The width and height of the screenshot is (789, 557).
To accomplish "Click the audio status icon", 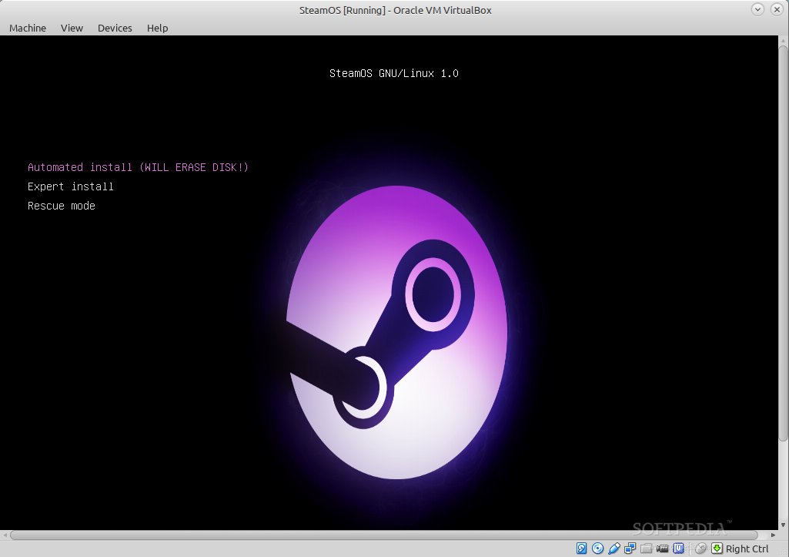I will (614, 548).
